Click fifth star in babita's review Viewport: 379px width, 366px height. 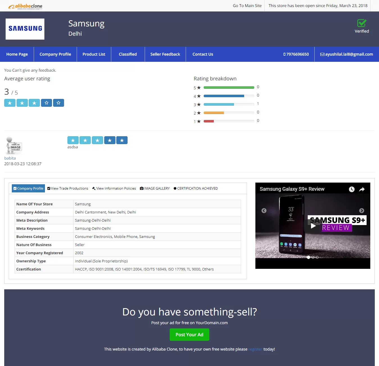(x=122, y=140)
